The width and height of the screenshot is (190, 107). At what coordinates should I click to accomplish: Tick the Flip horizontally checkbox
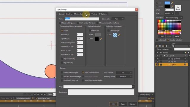click(62, 59)
